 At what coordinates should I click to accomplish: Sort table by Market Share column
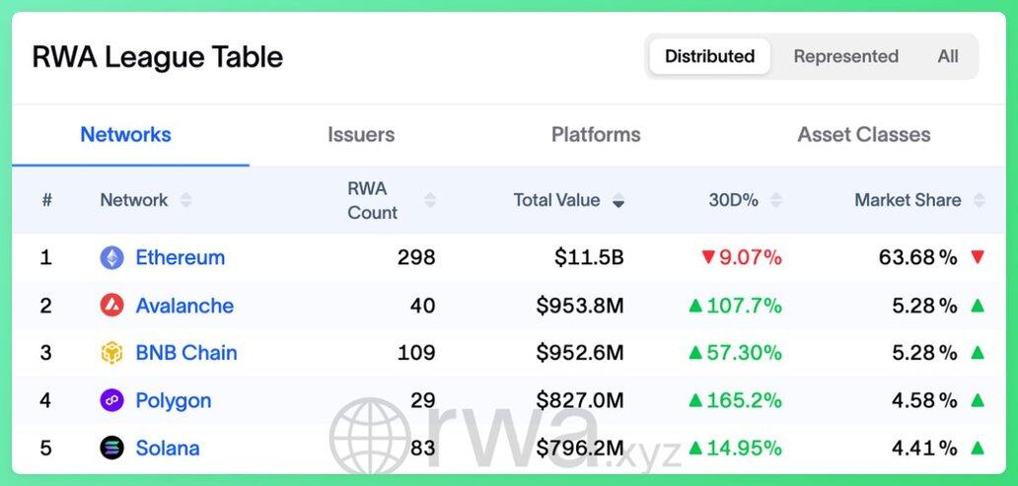pos(908,200)
